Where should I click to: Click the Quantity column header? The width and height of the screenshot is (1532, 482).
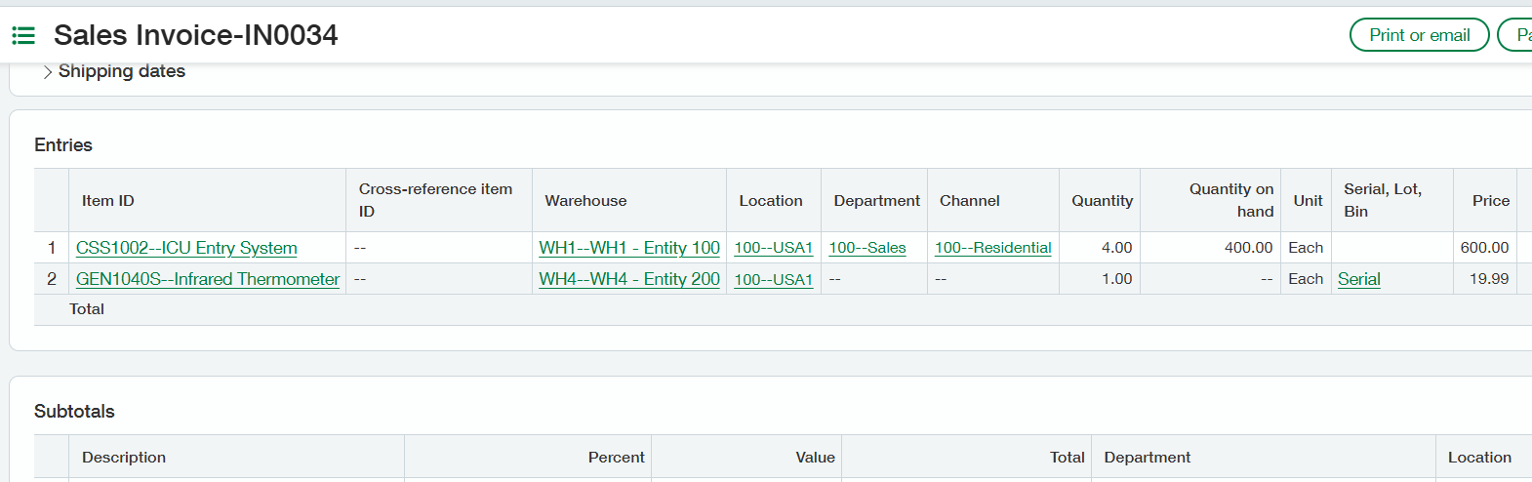coord(1102,200)
